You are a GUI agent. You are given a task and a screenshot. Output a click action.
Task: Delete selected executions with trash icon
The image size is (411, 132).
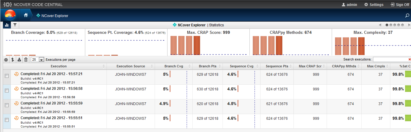(x=26, y=60)
